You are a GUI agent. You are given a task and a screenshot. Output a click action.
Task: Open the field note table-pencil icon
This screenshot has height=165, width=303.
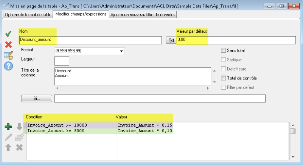8,55
